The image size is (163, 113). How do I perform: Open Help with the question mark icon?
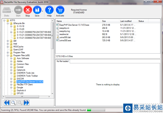coord(49,10)
